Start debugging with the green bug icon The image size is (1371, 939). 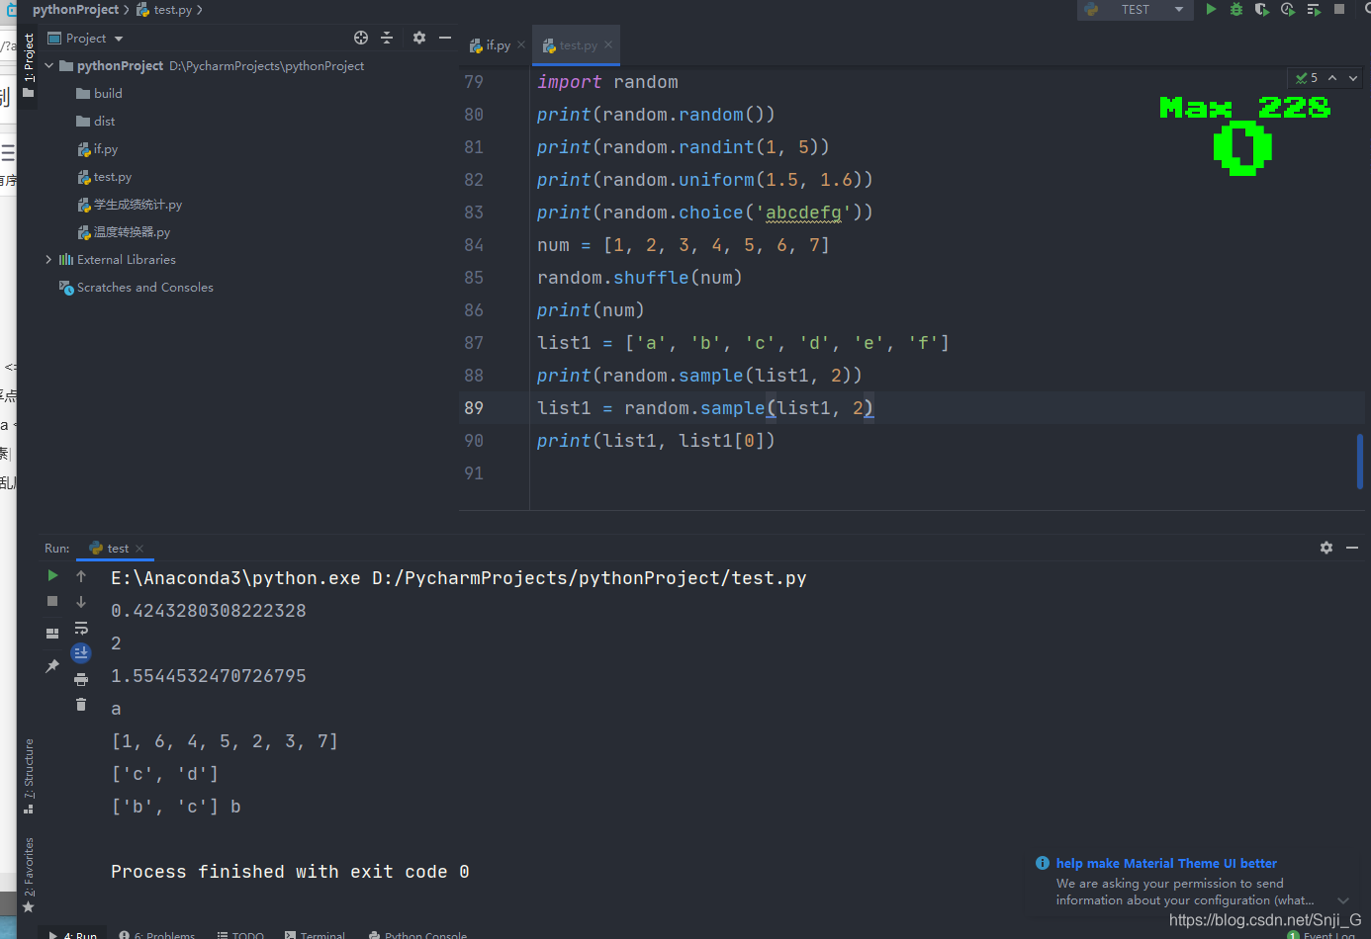pyautogui.click(x=1236, y=9)
